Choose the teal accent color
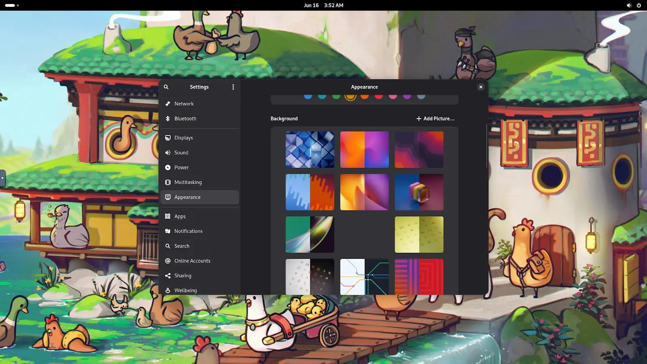This screenshot has height=364, width=647. coord(322,96)
